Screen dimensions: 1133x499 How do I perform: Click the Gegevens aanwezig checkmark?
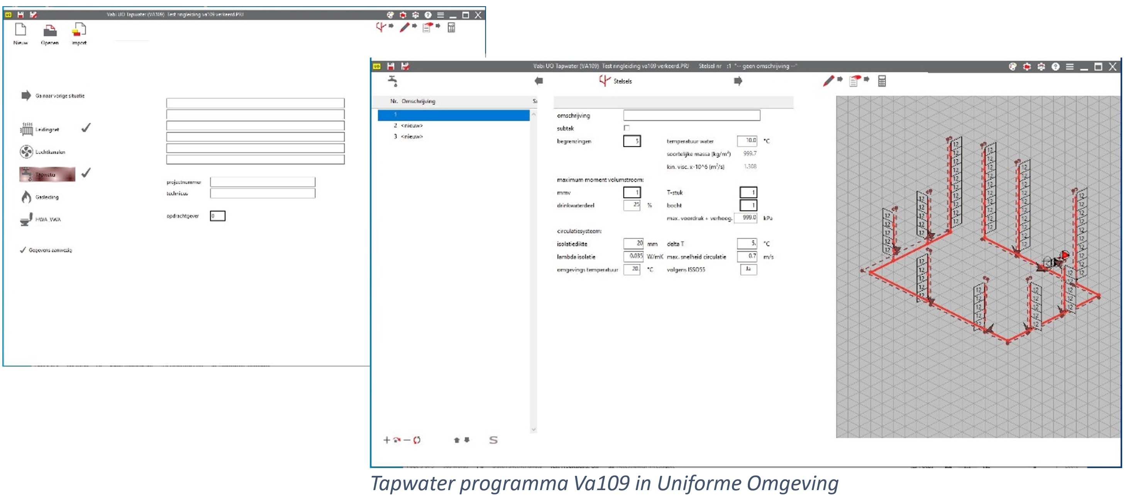[23, 250]
